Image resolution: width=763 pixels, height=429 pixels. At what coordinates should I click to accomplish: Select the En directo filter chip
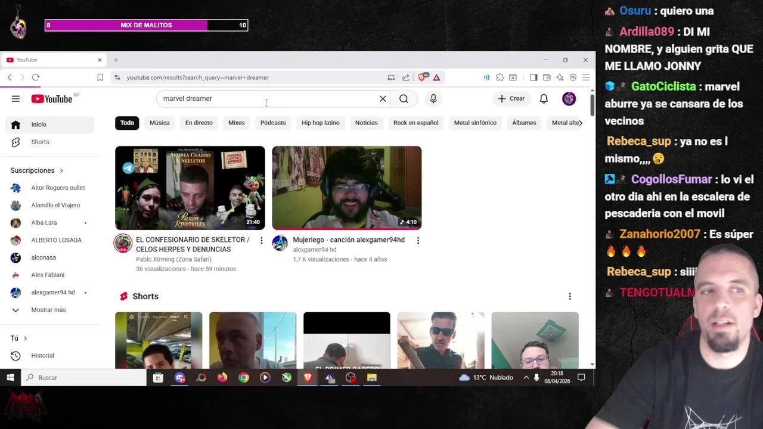pyautogui.click(x=198, y=123)
